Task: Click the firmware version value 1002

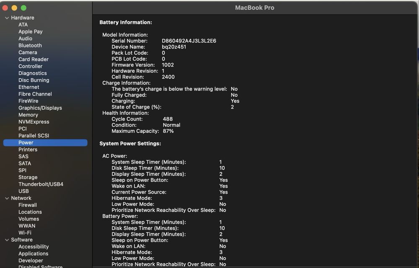Action: point(168,65)
